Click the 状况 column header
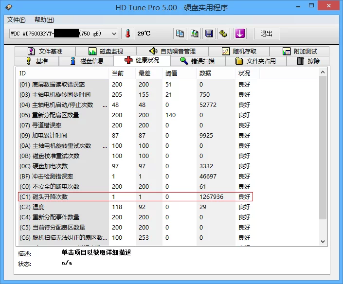The image size is (343, 284). [x=248, y=73]
